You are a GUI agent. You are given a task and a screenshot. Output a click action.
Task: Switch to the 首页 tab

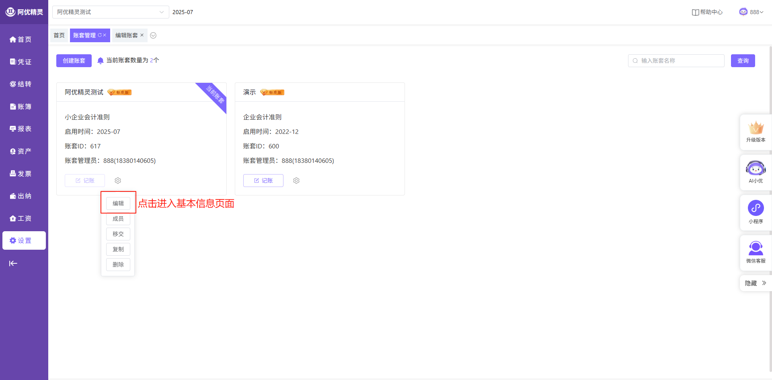pos(59,35)
